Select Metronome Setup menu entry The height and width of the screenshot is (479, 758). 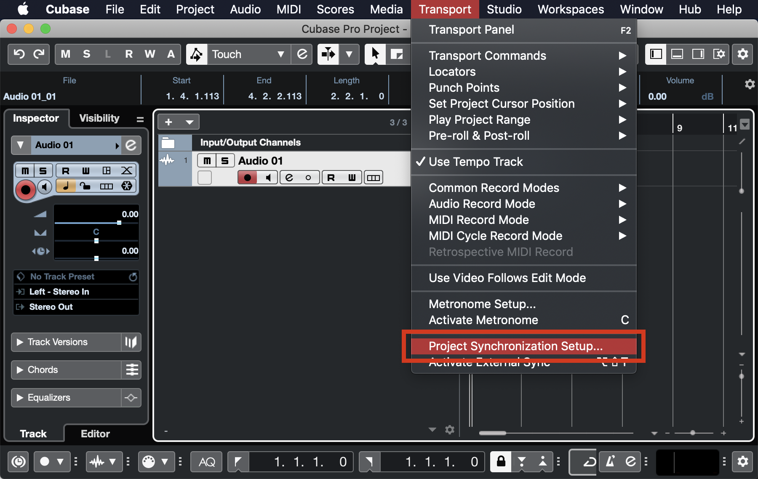(x=523, y=304)
